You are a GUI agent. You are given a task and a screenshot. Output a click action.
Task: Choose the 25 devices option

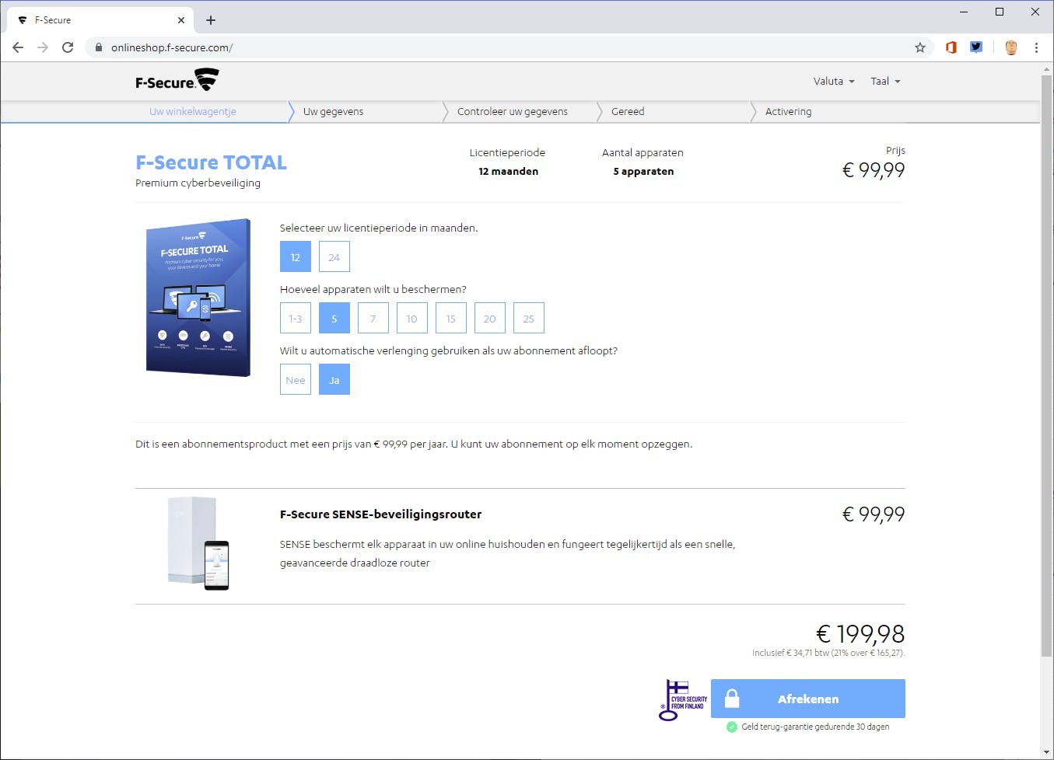point(529,318)
